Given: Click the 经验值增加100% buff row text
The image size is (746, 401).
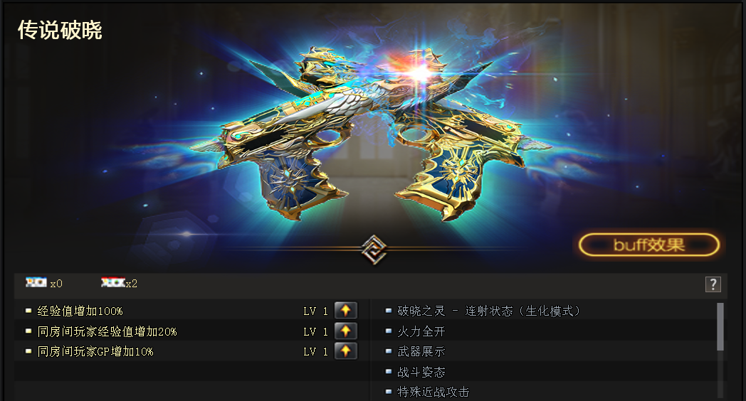Looking at the screenshot, I should coord(80,311).
